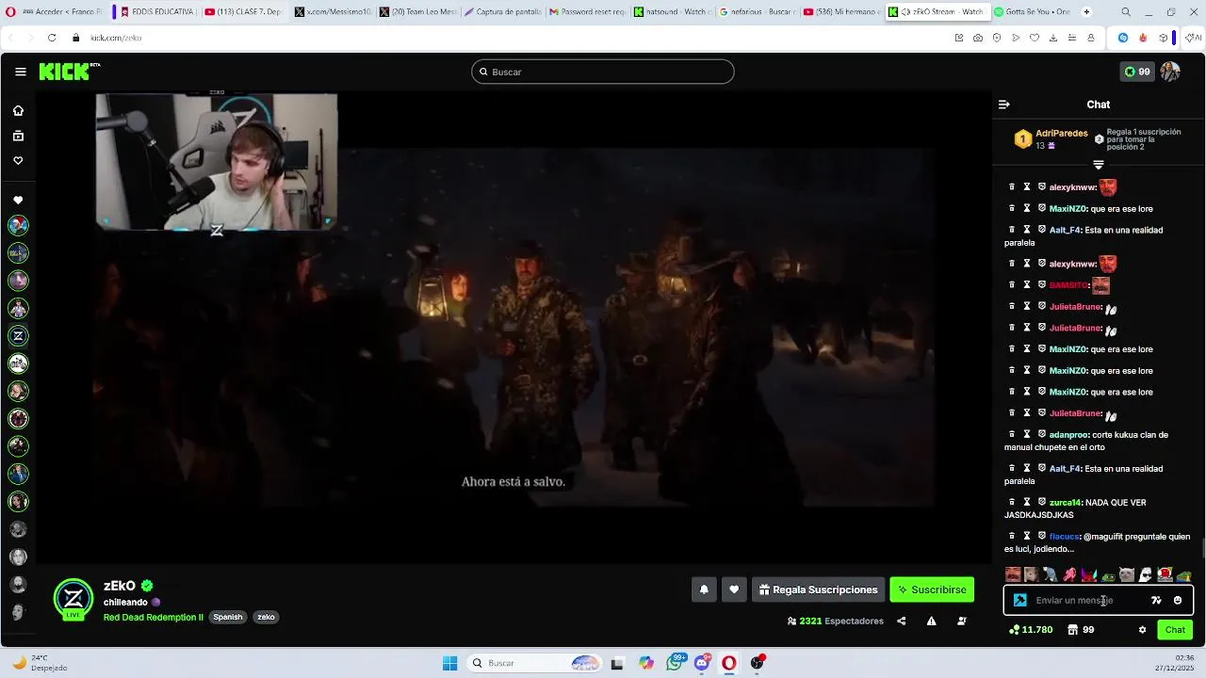Click Regala Suscripciones button
The height and width of the screenshot is (678, 1206).
point(818,589)
